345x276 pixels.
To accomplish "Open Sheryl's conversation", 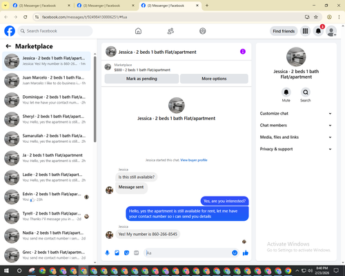I will coord(47,119).
